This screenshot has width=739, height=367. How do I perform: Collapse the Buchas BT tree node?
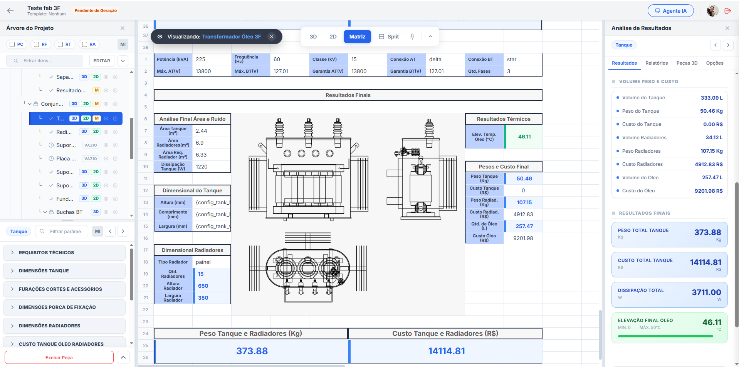(x=45, y=212)
